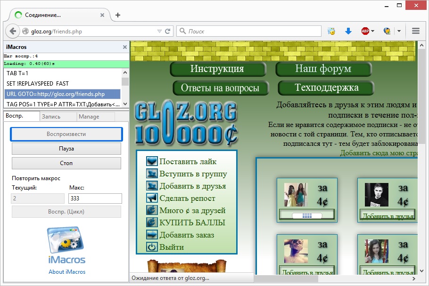This screenshot has width=429, height=286.
Task: Click the Инструкция button
Action: pos(218,69)
